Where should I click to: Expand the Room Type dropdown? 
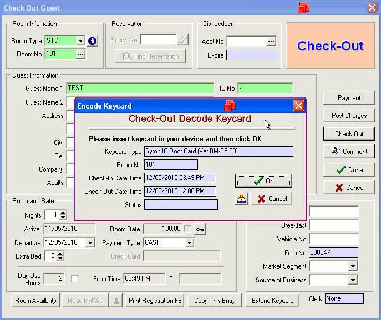(80, 40)
